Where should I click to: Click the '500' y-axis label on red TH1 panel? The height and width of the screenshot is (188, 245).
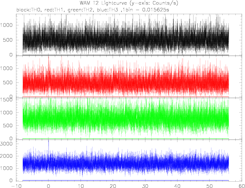[x=8, y=82]
